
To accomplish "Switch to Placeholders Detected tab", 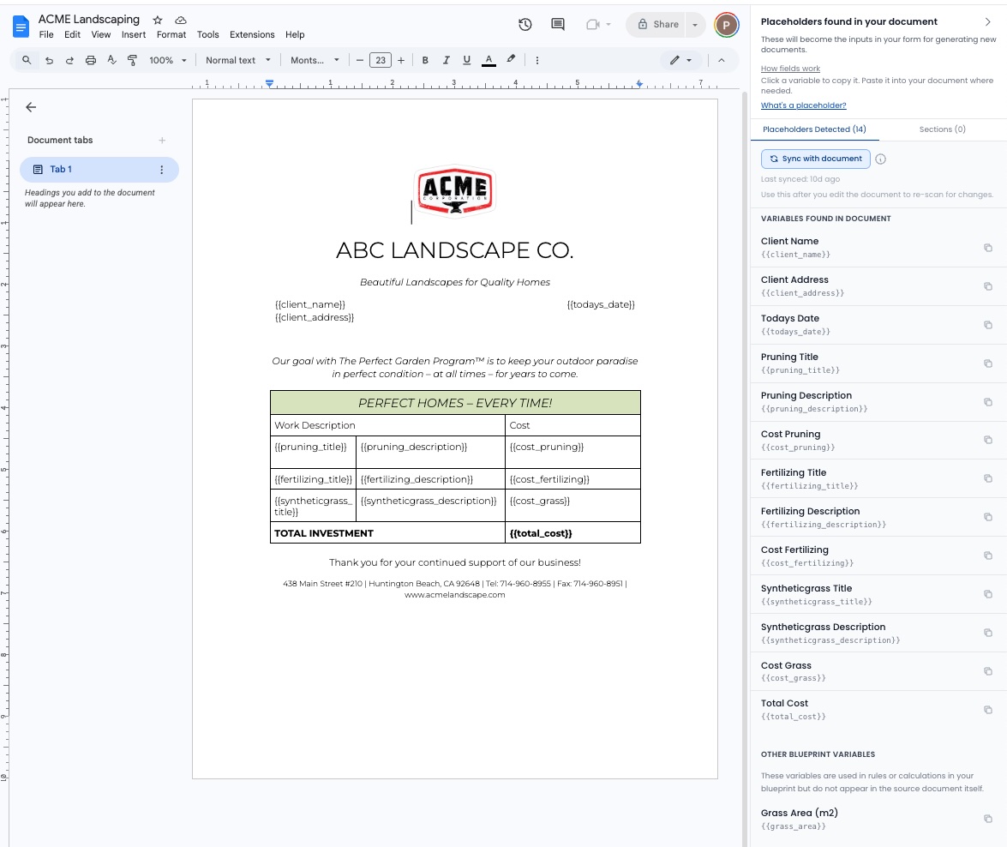I will pyautogui.click(x=814, y=129).
